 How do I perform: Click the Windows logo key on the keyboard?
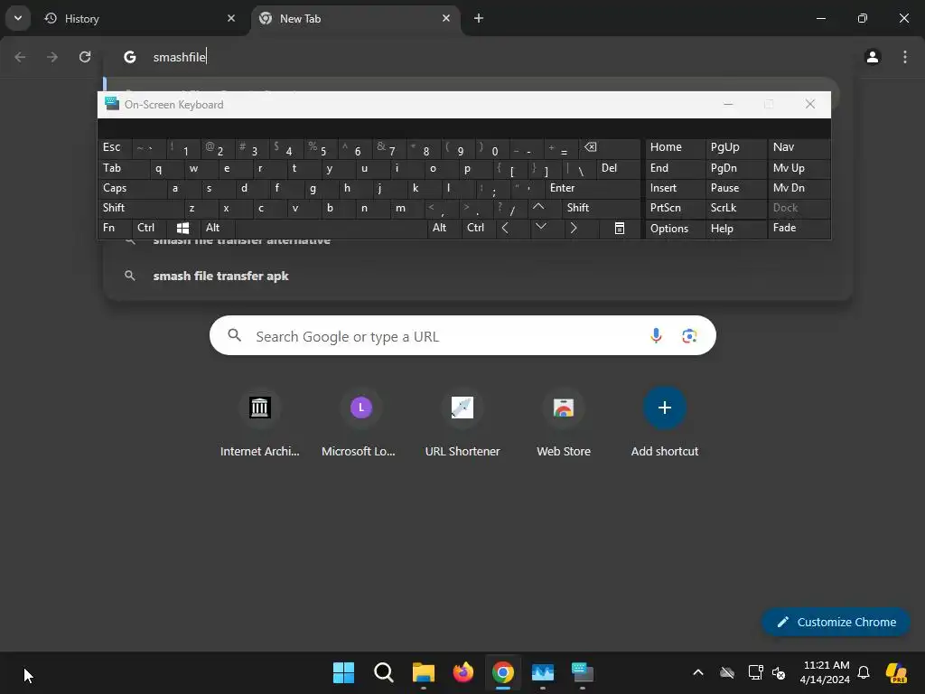point(182,228)
